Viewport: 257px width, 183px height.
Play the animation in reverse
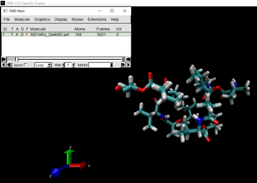(x=4, y=65)
